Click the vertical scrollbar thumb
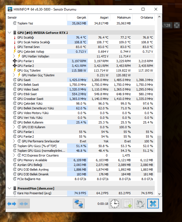The height and width of the screenshot is (222, 182). coord(159,154)
